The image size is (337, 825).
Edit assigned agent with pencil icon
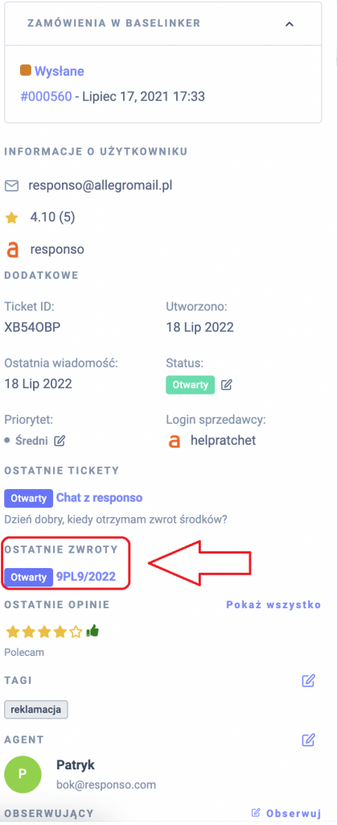[x=308, y=740]
